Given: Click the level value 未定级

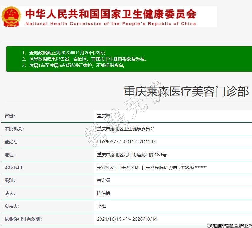Looking at the screenshot, I should (x=104, y=181).
